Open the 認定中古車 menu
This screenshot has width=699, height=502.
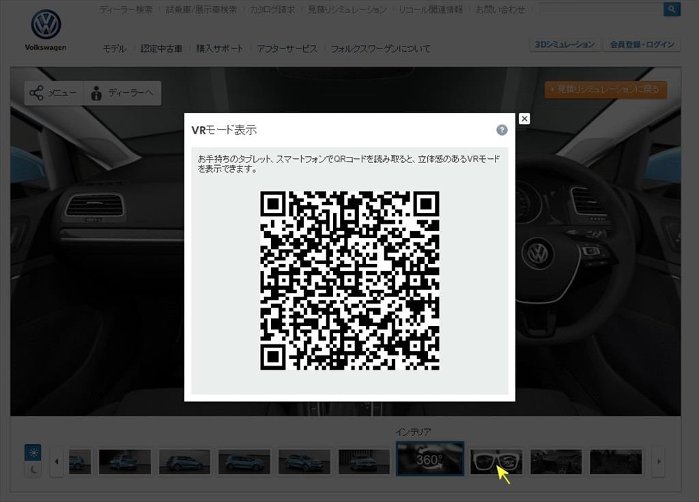click(161, 48)
